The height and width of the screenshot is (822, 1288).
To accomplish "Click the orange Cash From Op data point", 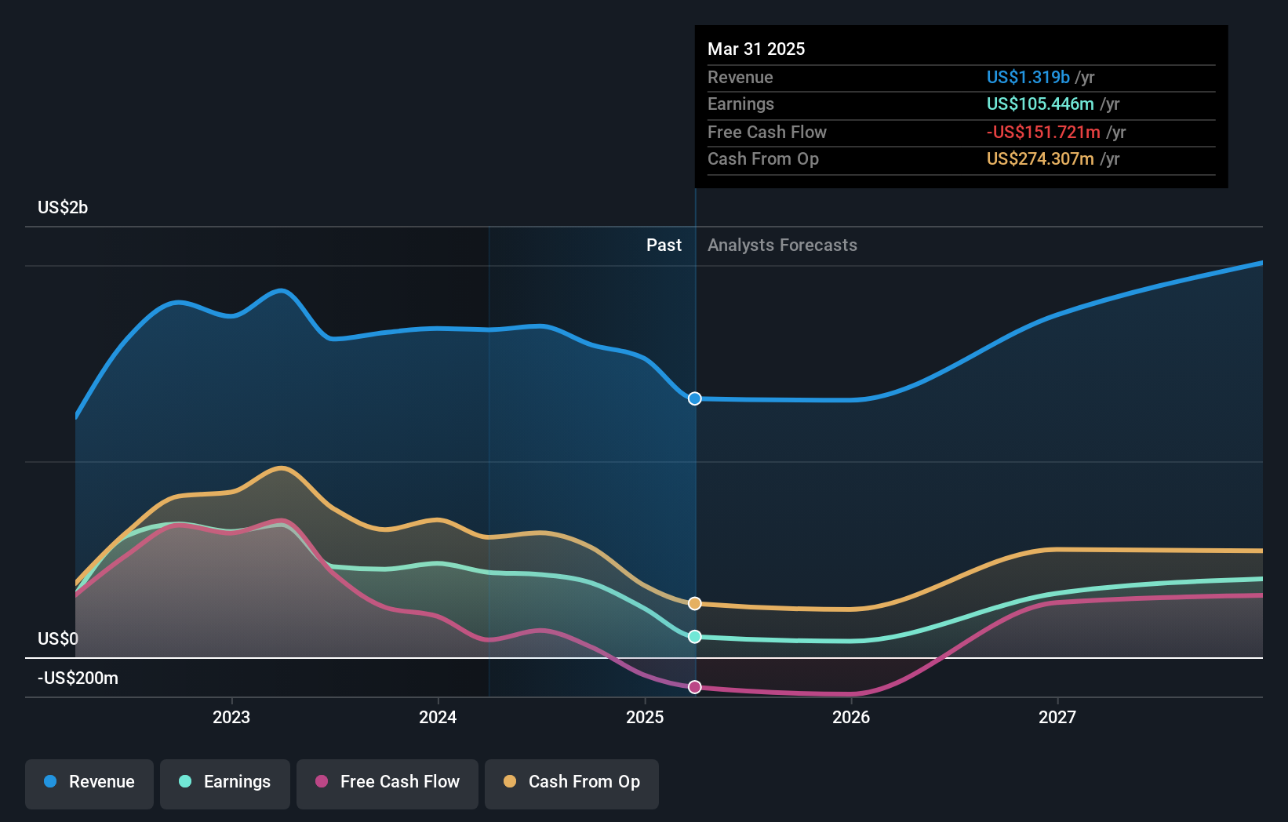I will [x=695, y=603].
